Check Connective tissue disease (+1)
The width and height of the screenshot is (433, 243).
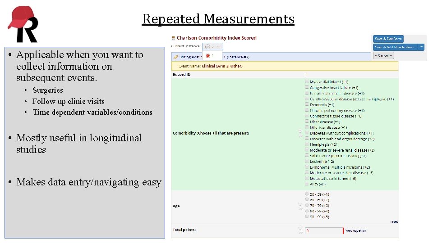tap(307, 116)
